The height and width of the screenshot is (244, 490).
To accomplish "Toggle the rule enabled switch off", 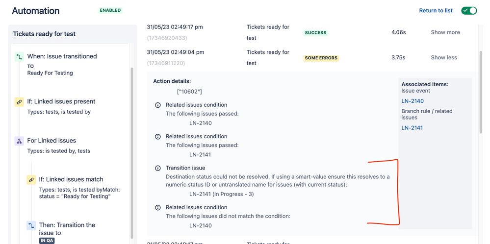I will pyautogui.click(x=469, y=11).
